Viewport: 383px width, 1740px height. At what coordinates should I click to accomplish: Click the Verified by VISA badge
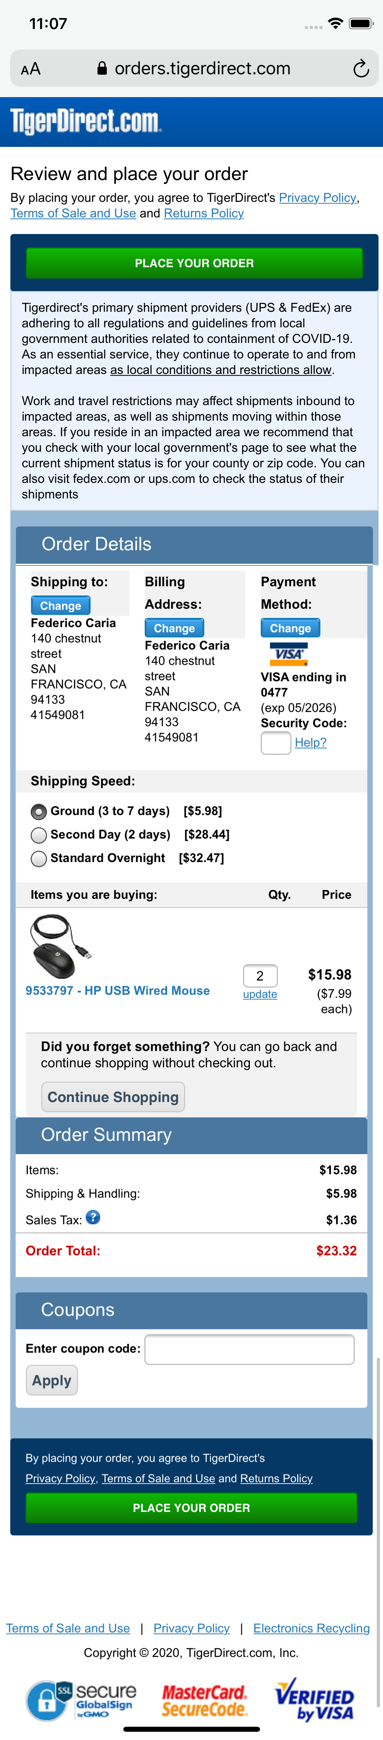tap(314, 1700)
